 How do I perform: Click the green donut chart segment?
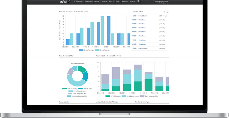coord(82,69)
